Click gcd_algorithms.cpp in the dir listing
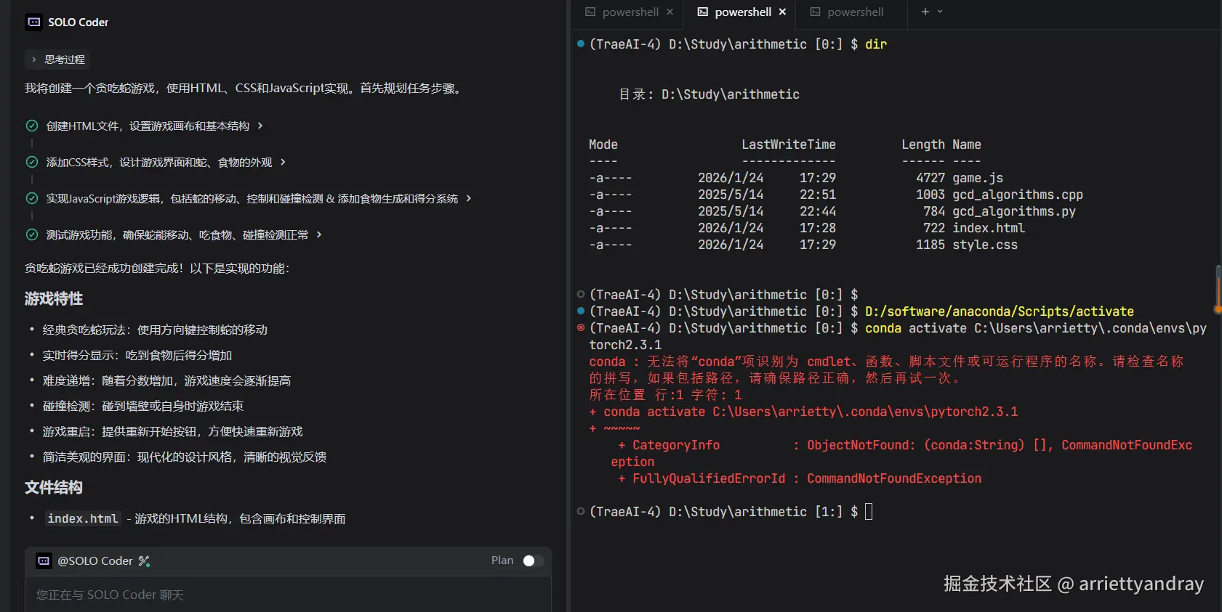 pyautogui.click(x=1018, y=195)
